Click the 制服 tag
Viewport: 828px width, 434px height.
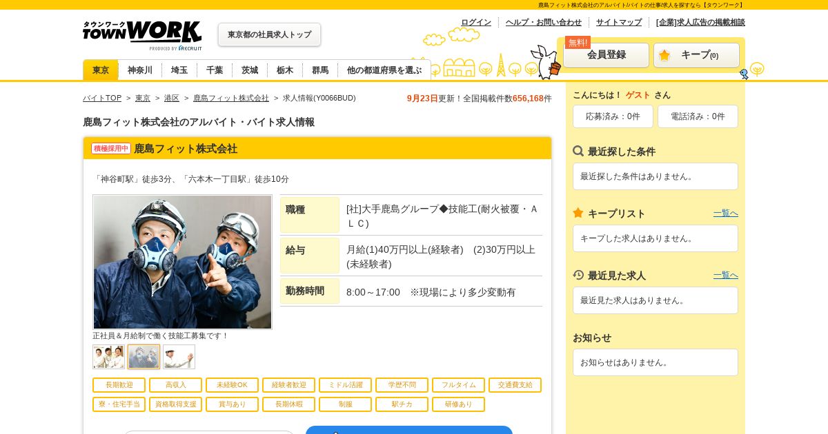click(x=345, y=404)
